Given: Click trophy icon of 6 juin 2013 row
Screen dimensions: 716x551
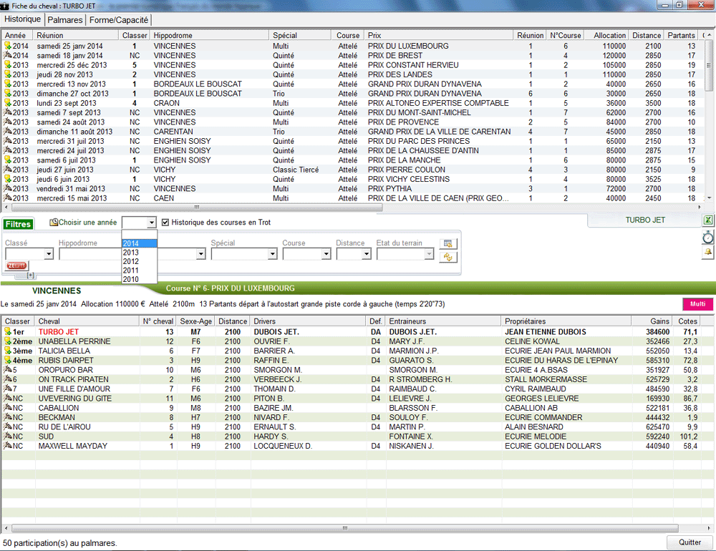Looking at the screenshot, I should pyautogui.click(x=7, y=179).
